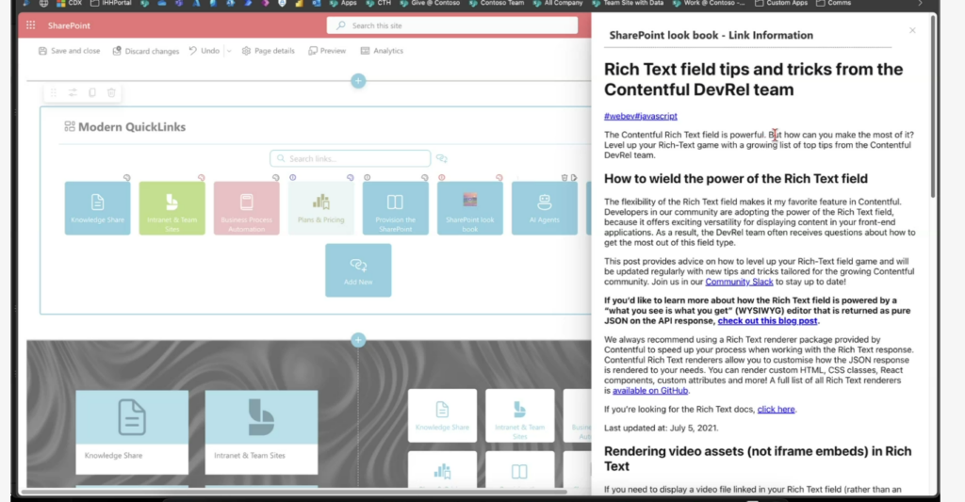Screen dimensions: 965x502
Task: Open the Team Site with Data bookmark
Action: click(x=628, y=3)
